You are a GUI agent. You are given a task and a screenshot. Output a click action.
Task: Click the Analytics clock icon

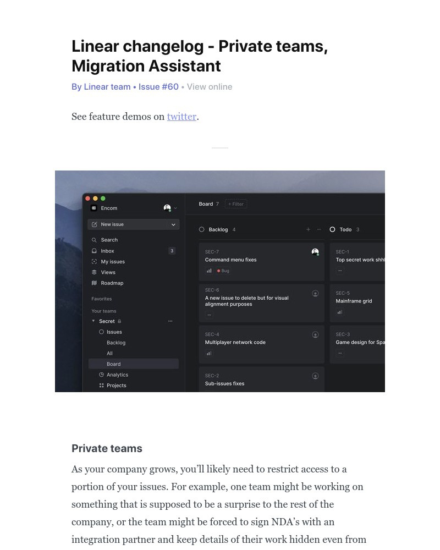coord(101,375)
